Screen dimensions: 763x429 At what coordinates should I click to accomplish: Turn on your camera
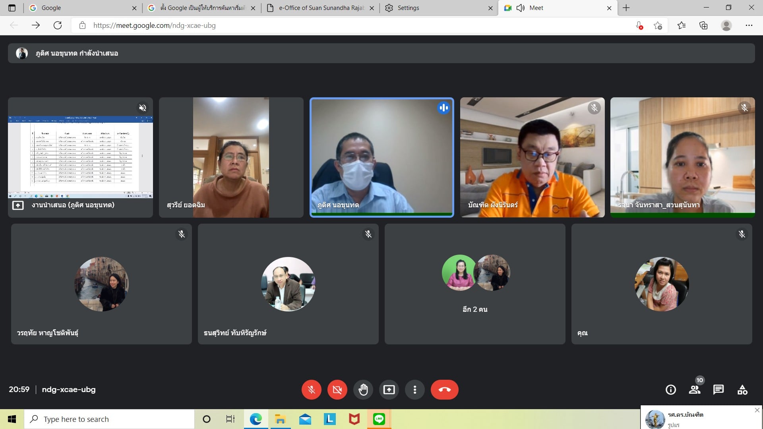pyautogui.click(x=337, y=390)
